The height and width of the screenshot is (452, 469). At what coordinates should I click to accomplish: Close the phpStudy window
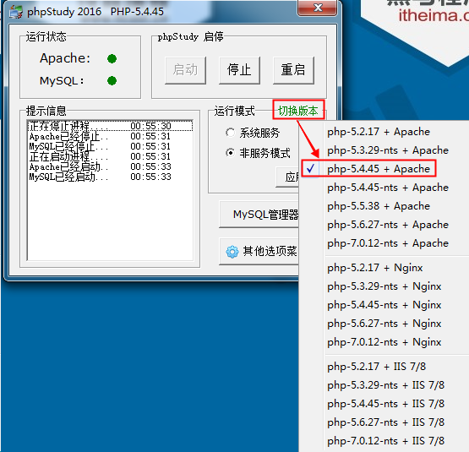[x=318, y=8]
